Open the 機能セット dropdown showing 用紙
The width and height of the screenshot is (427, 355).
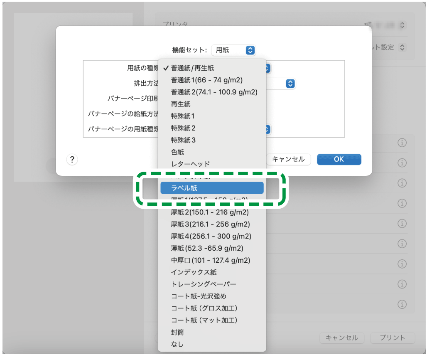click(x=233, y=50)
